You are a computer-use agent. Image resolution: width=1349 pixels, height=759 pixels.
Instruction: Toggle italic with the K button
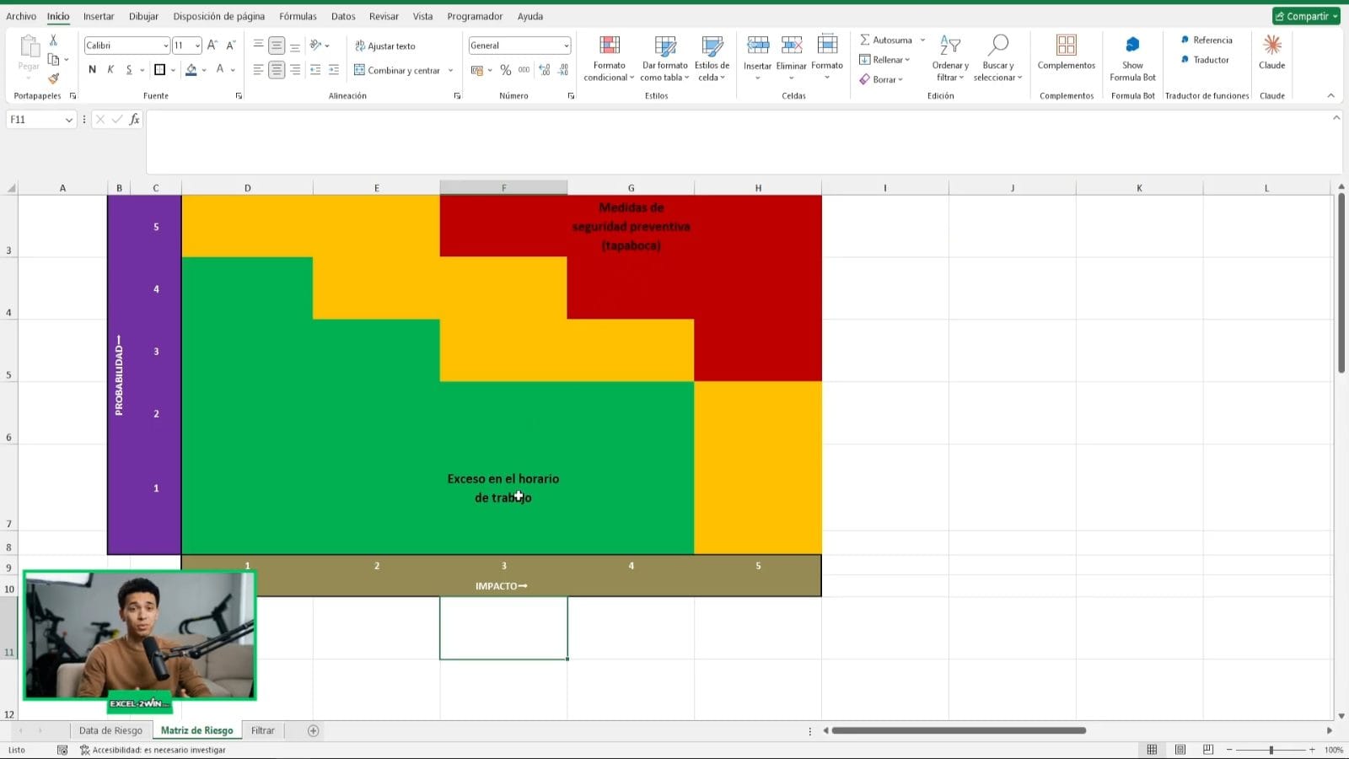pos(110,70)
